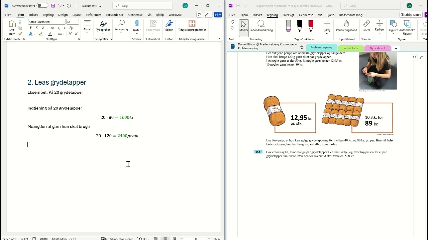Click the Word search box
This screenshot has height=240, width=428.
(142, 6)
